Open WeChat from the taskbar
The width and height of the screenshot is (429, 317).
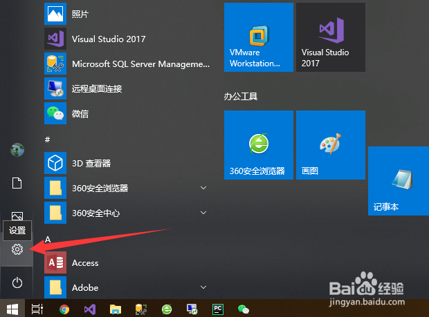point(244,309)
